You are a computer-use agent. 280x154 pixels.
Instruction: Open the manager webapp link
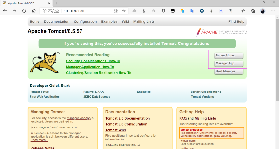click(79, 118)
